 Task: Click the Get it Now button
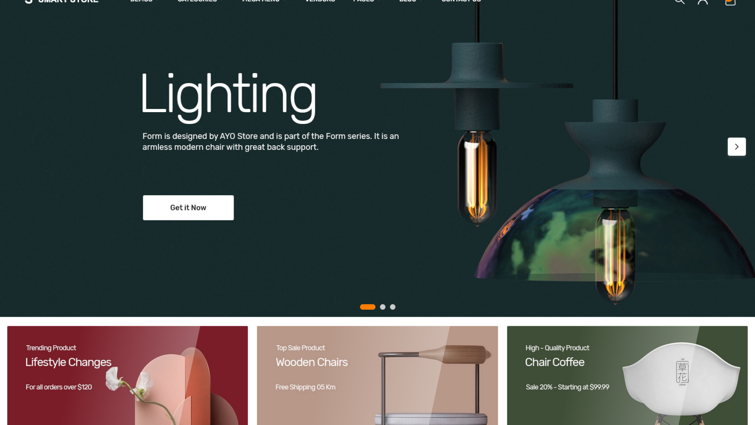coord(188,208)
